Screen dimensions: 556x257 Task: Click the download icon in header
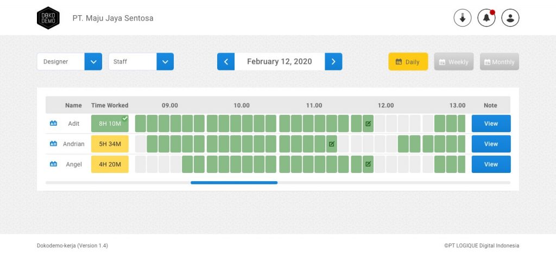[x=463, y=18]
